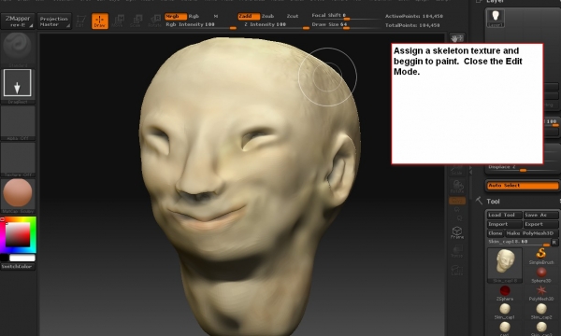Screen dimensions: 561x336
Task: Select the SimpleBrush tool
Action: tap(541, 257)
